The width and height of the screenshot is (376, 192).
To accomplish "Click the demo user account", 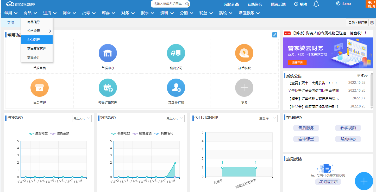I will (343, 4).
